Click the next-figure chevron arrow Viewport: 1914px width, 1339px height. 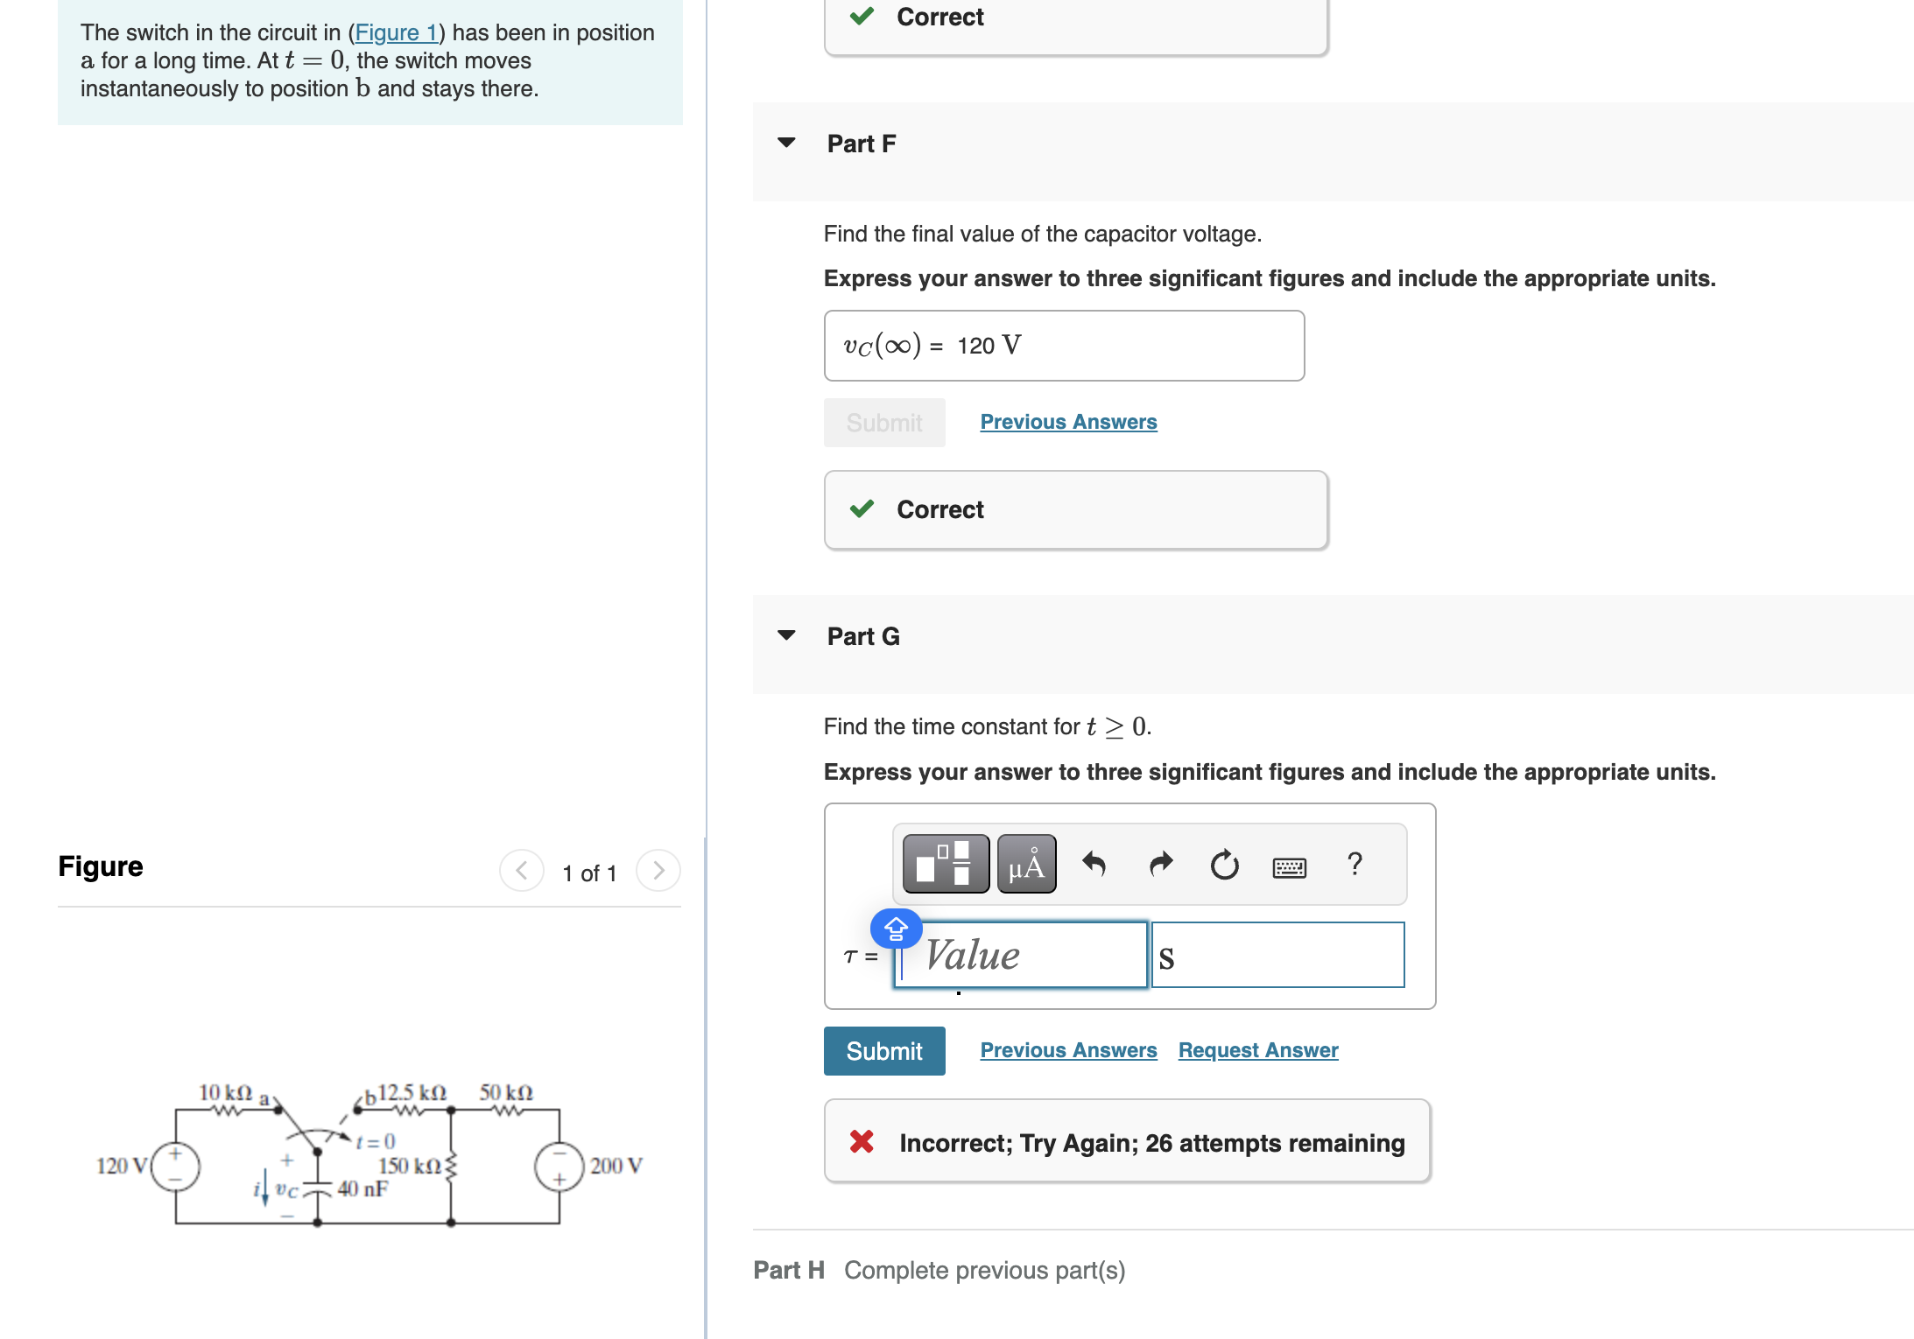(658, 871)
